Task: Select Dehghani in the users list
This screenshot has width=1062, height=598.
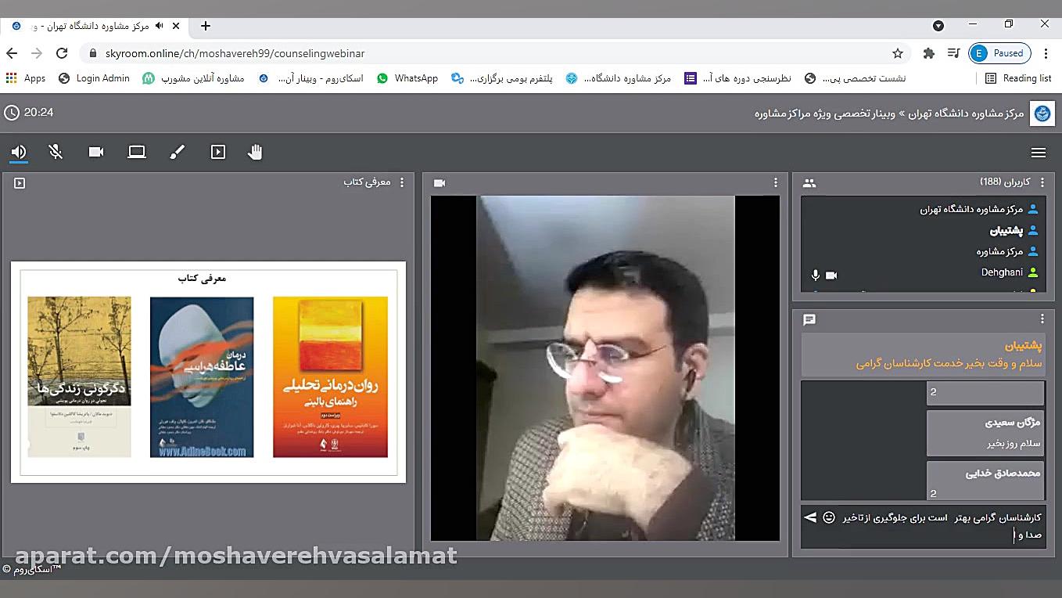Action: point(1002,272)
